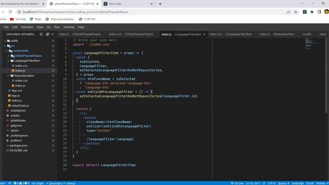The height and width of the screenshot is (185, 329).
Task: Switch to index.js GithubPopularRepos editor tab
Action: click(80, 34)
